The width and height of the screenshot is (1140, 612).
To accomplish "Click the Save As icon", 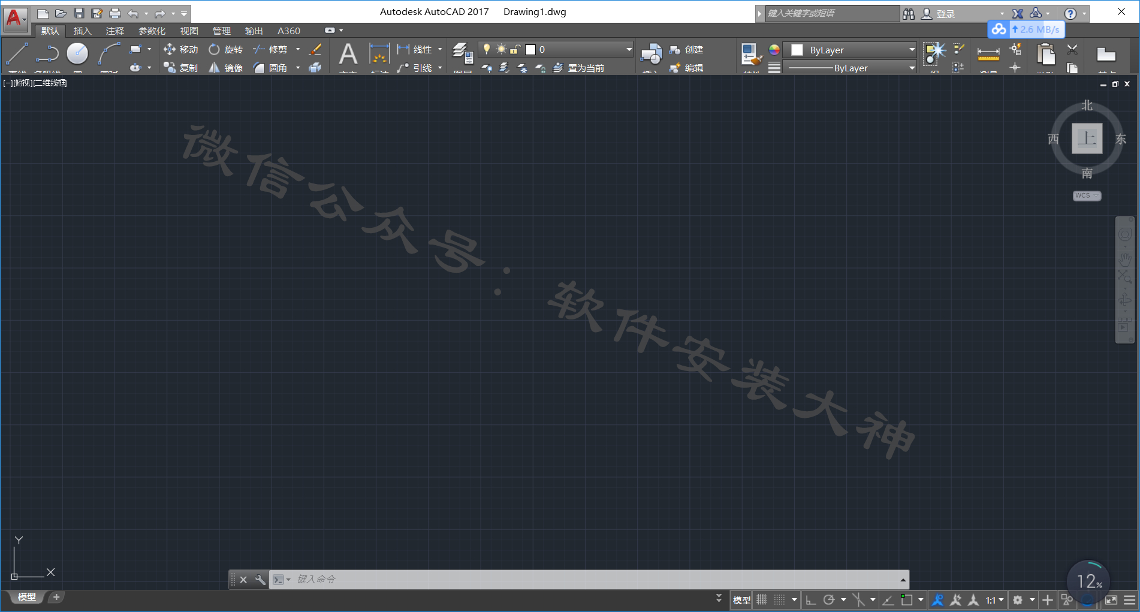I will 96,13.
